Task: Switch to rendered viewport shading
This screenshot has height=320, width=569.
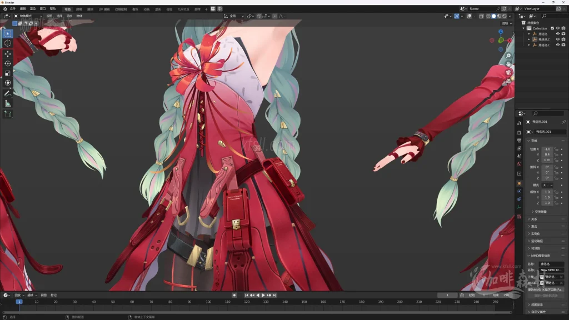Action: pyautogui.click(x=505, y=16)
